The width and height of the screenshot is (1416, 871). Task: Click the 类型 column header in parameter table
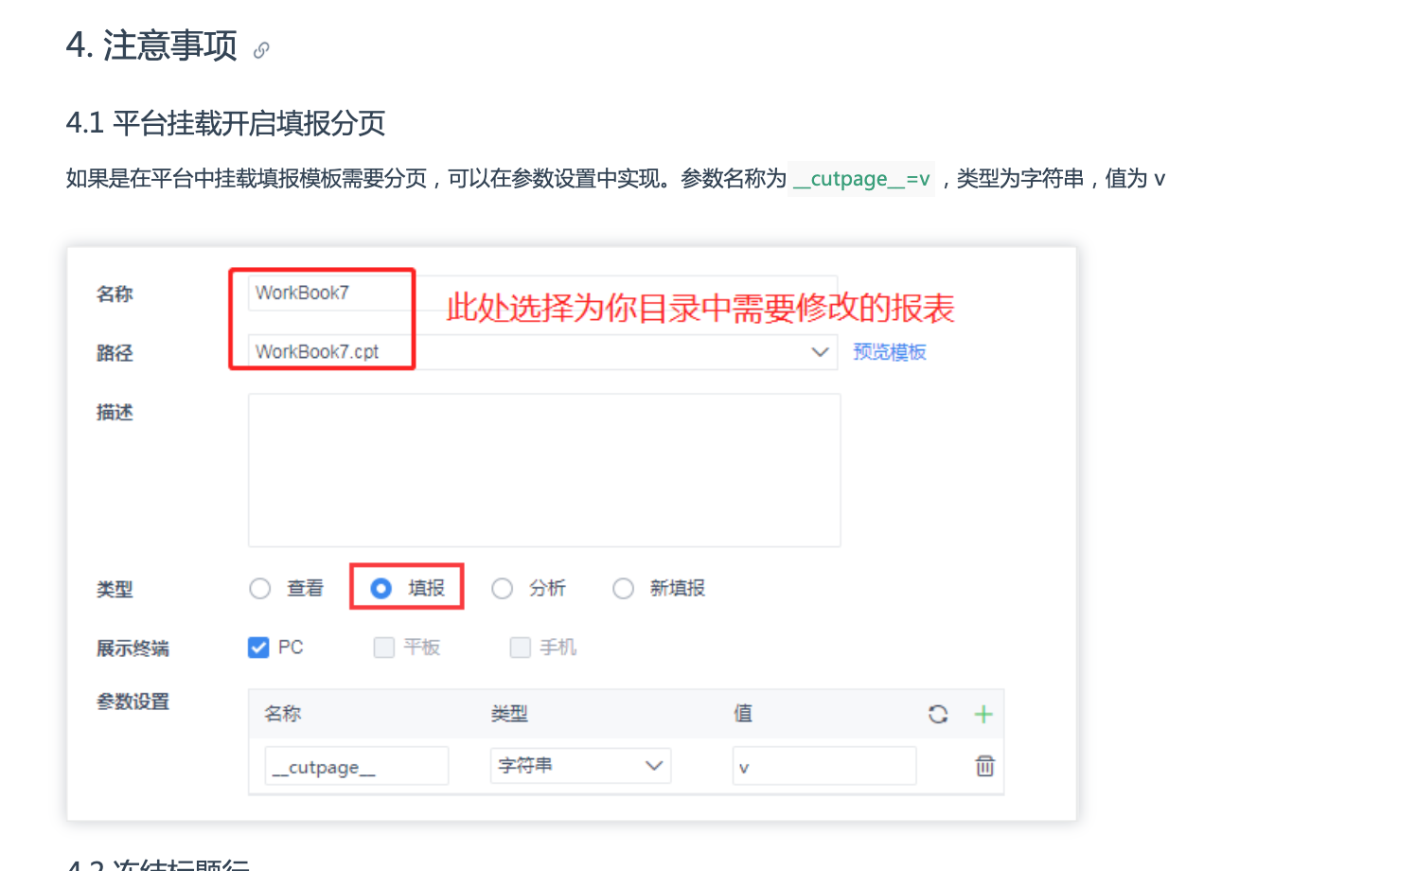point(509,714)
